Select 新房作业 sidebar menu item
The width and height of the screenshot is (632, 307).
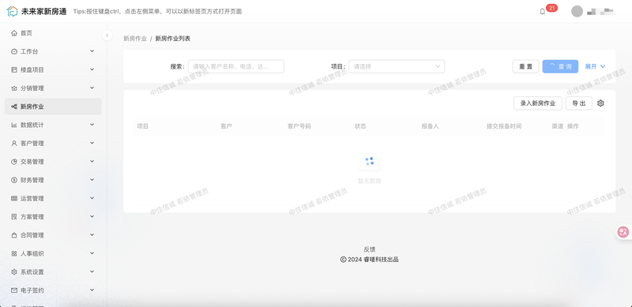point(53,107)
